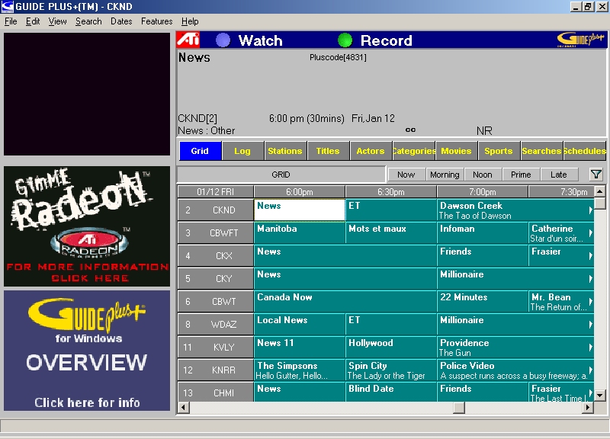Viewport: 610px width, 439px height.
Task: Select Friends listing on CKX
Action: coord(483,256)
